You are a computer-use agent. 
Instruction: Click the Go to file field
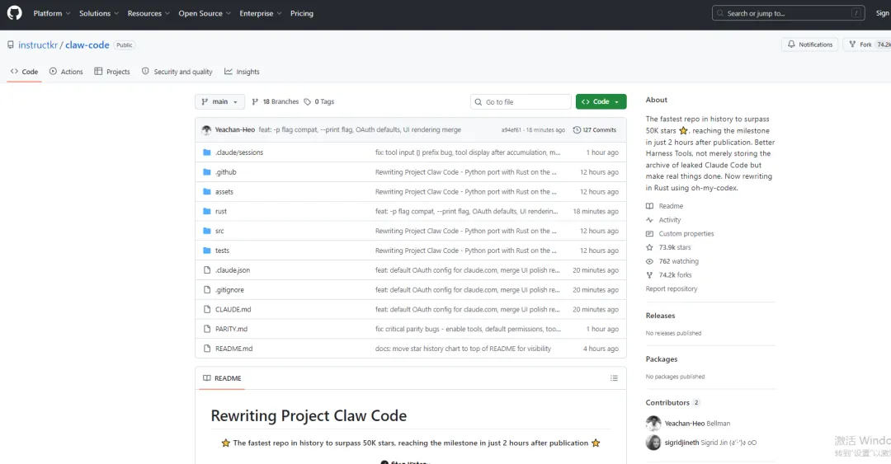tap(521, 102)
